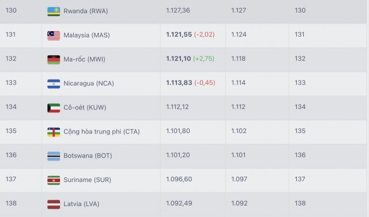Click the Malaysia flag icon
This screenshot has width=369, height=217.
tap(54, 36)
